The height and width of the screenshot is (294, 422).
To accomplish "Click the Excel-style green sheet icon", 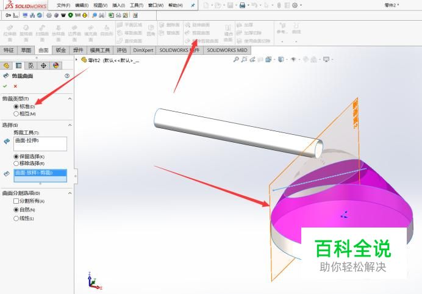I will [x=111, y=15].
